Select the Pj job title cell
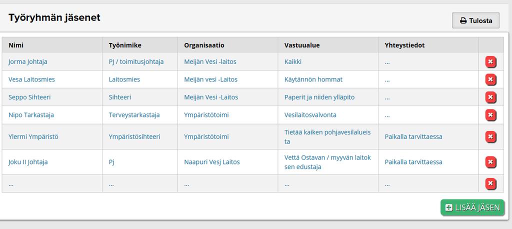The width and height of the screenshot is (512, 229). tap(111, 162)
